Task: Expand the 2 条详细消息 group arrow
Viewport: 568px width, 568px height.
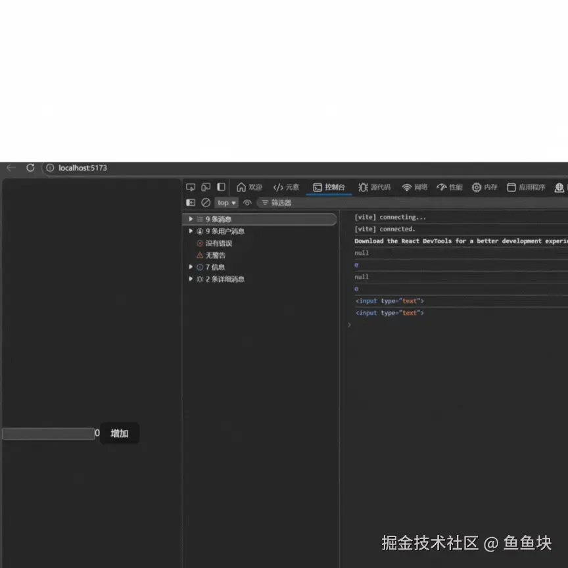Action: (191, 279)
